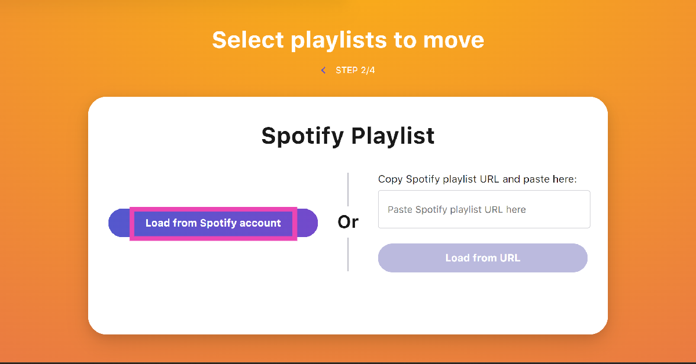Click the back chevron beside STEP 2/4
The image size is (696, 364).
coord(323,70)
